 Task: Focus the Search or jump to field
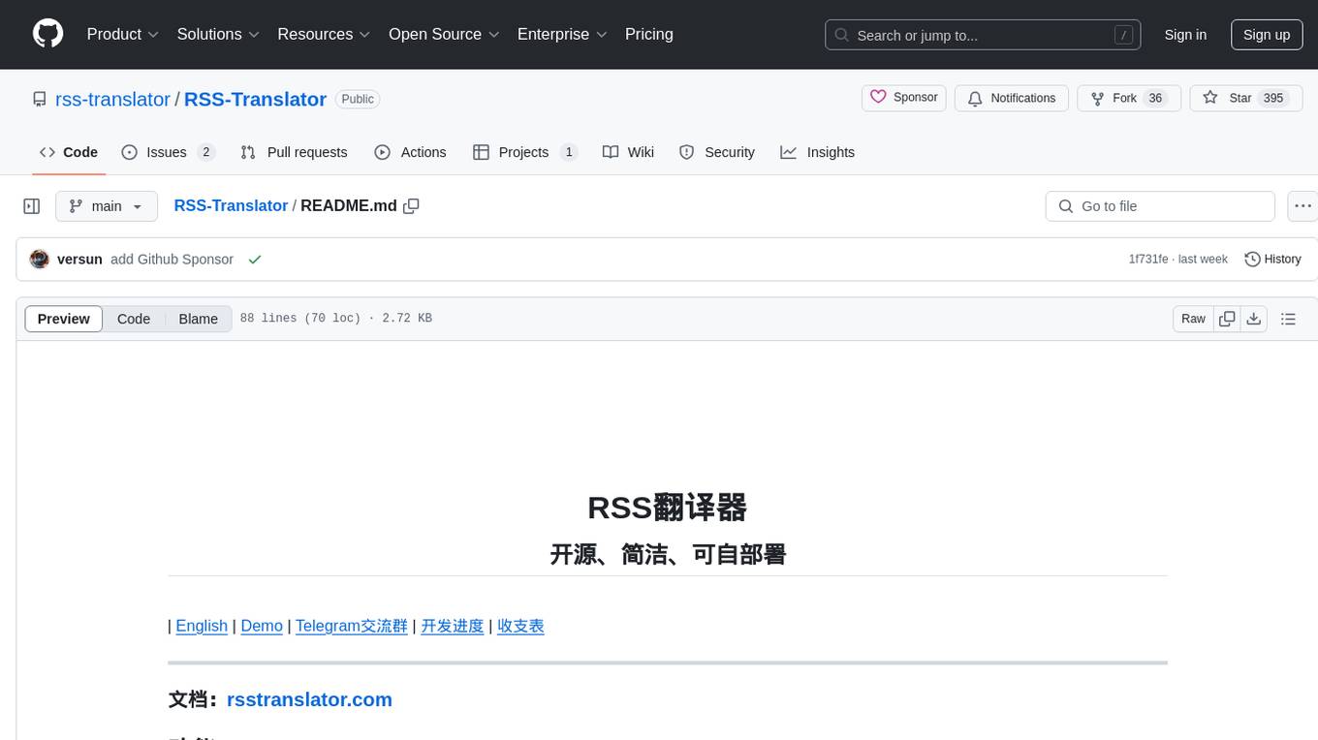point(983,35)
